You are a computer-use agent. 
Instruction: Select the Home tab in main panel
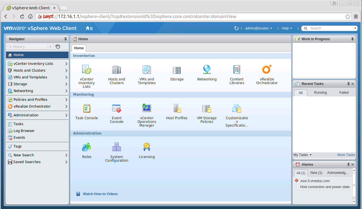[79, 48]
